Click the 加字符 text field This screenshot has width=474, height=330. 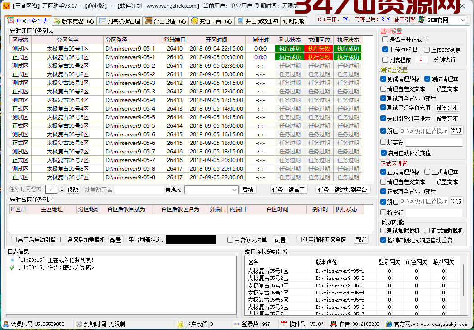tap(434, 142)
